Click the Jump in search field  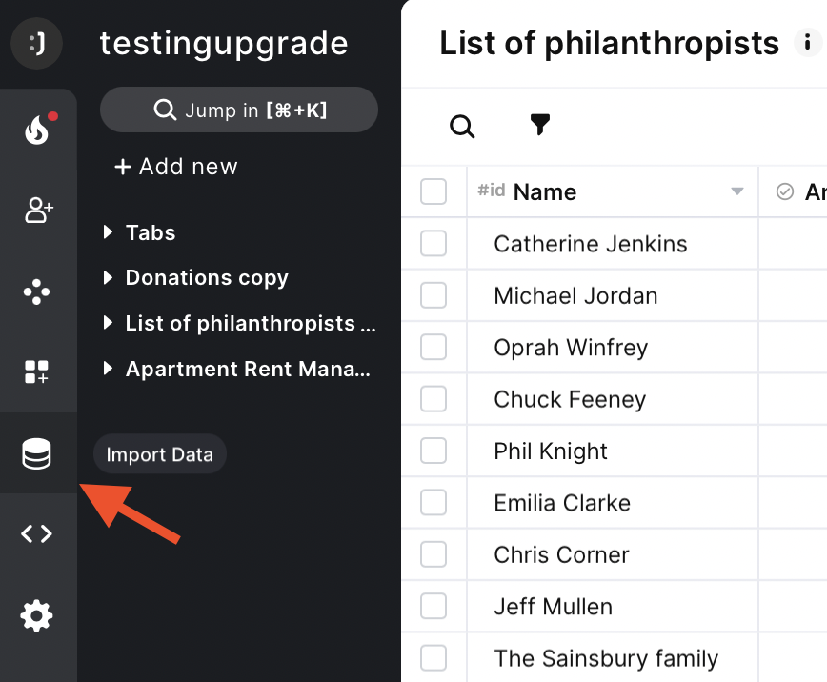tap(238, 110)
